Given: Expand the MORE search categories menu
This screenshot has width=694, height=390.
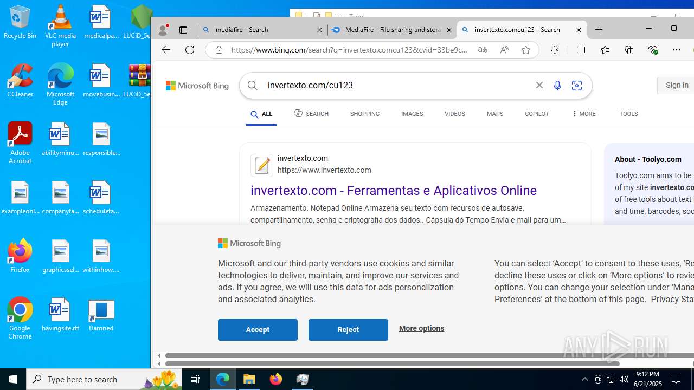Looking at the screenshot, I should tap(583, 114).
